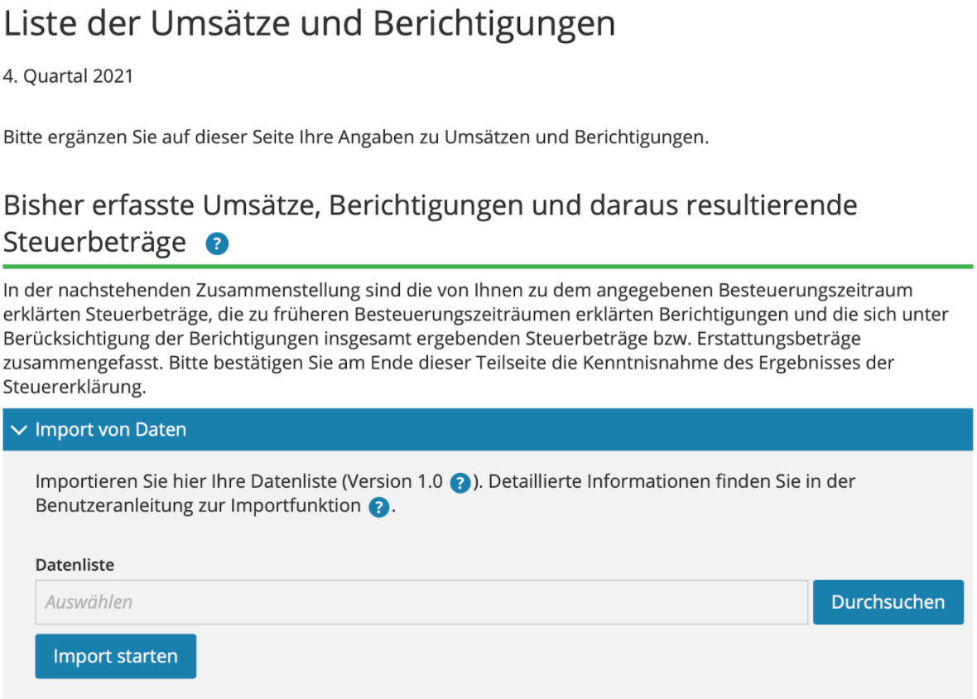
Task: Focus the Datenliste Auswählen input field
Action: (x=421, y=602)
